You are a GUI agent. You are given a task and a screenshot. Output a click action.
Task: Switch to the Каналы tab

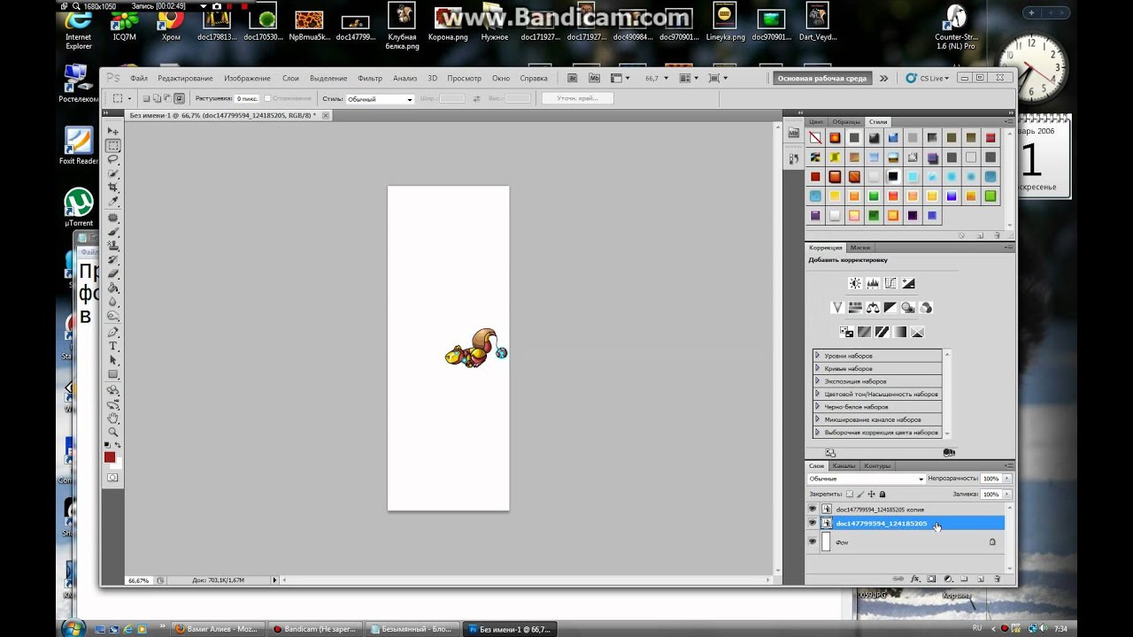tap(844, 465)
